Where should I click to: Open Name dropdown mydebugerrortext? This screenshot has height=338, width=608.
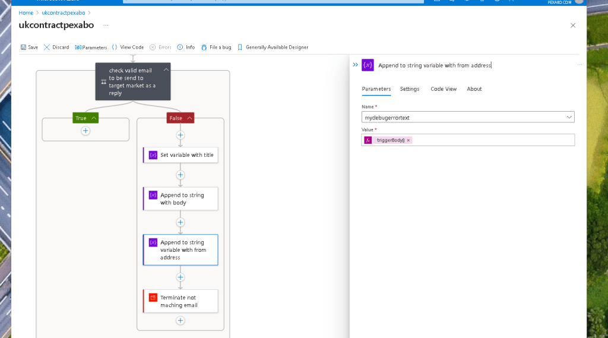(468, 117)
